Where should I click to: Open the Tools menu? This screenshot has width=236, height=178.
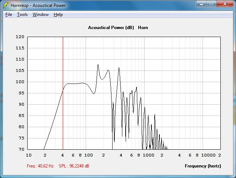(x=22, y=15)
